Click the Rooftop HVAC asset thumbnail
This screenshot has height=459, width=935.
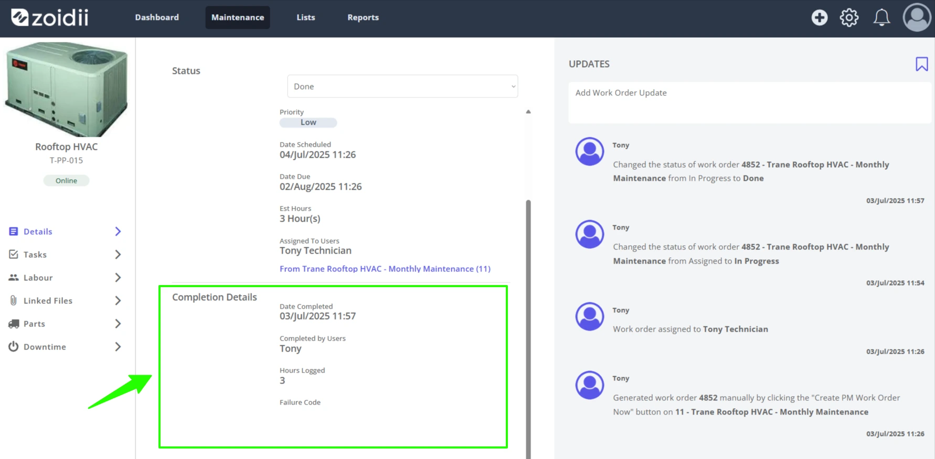(67, 89)
